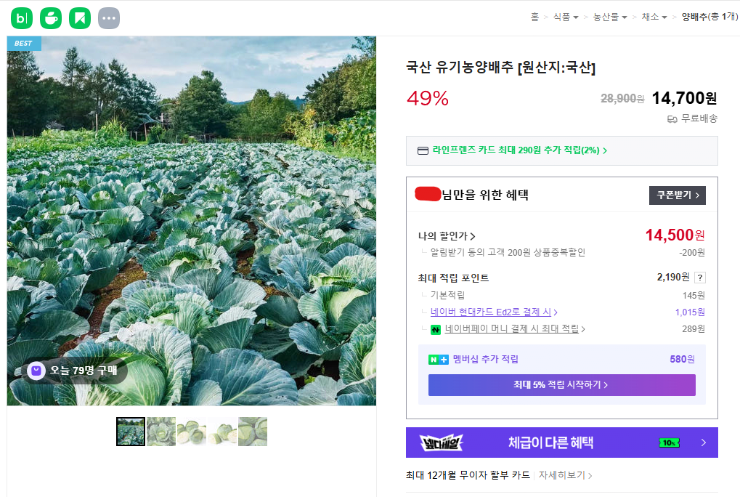Click the 무료배송 label
740x497 pixels.
699,119
